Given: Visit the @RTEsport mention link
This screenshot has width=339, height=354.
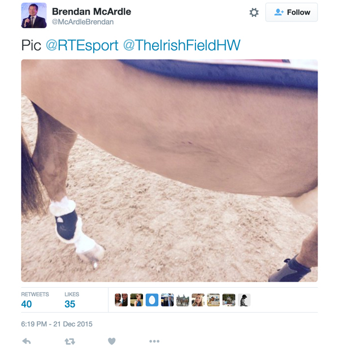Looking at the screenshot, I should pyautogui.click(x=82, y=45).
